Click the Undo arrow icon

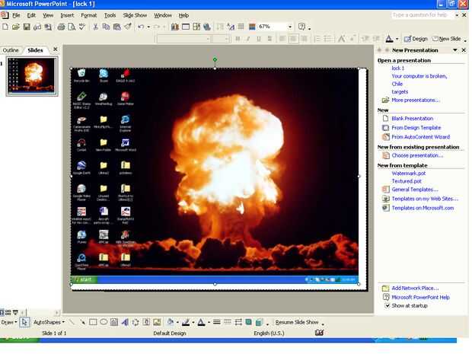141,27
